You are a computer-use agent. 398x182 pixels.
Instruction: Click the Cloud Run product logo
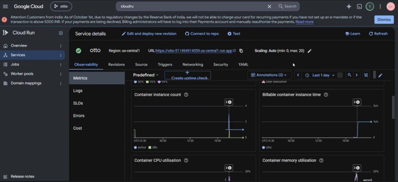5,33
